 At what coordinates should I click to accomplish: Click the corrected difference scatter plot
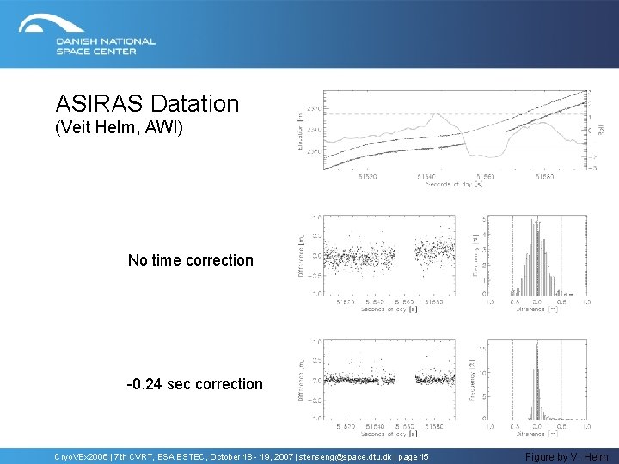coord(377,388)
